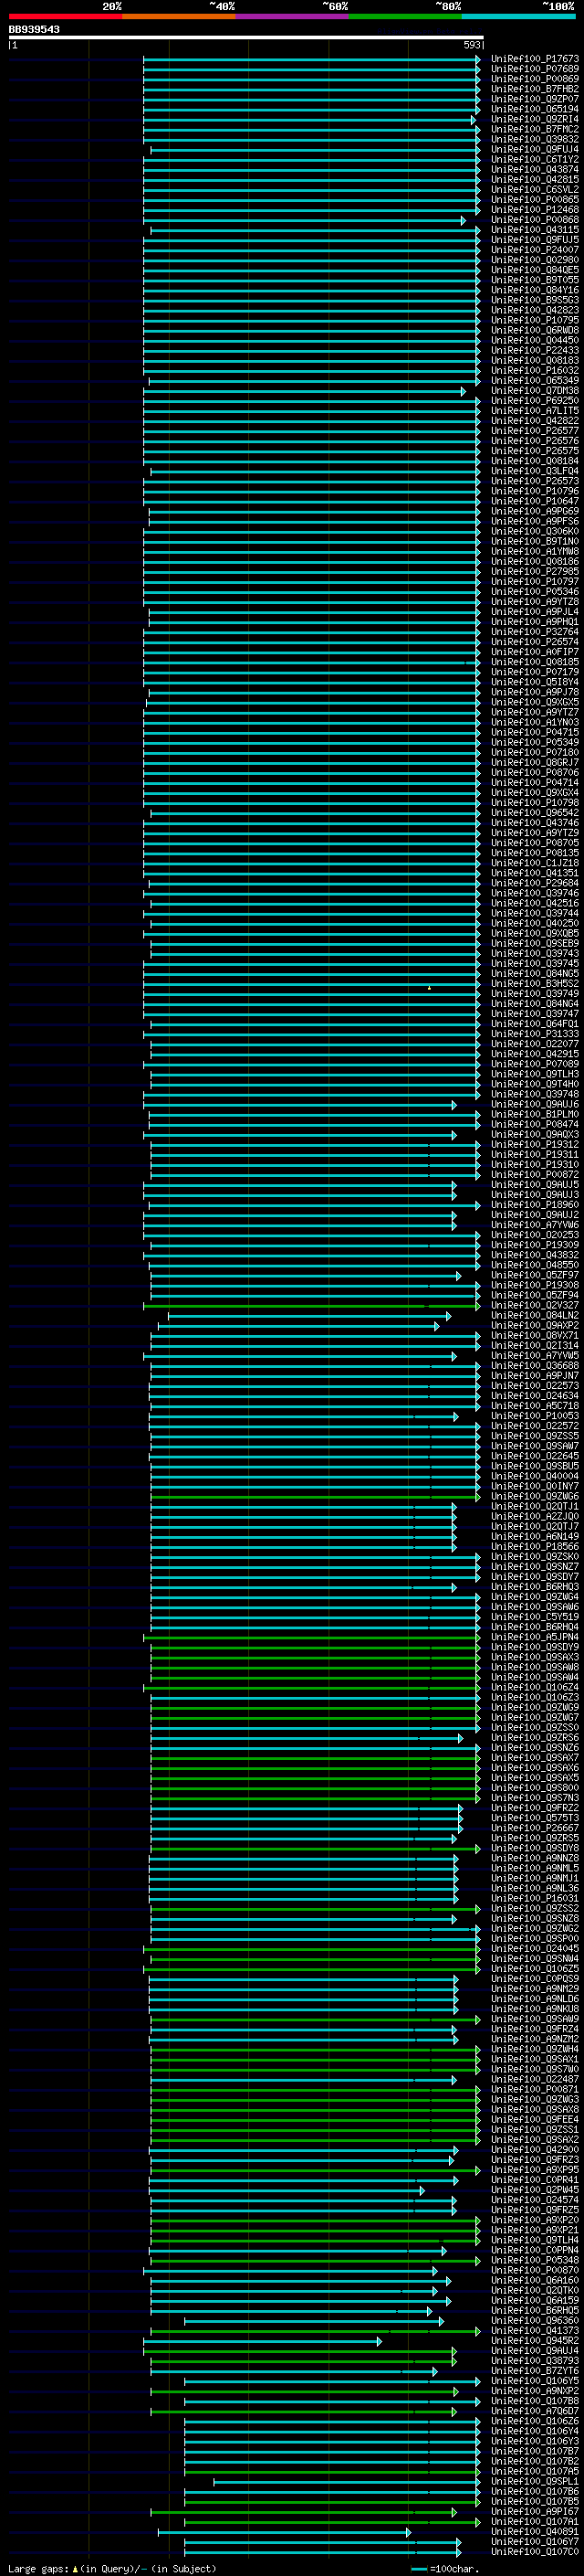Open hit UniRef100_P17673
Image resolution: width=584 pixels, height=2576 pixels.
535,59
